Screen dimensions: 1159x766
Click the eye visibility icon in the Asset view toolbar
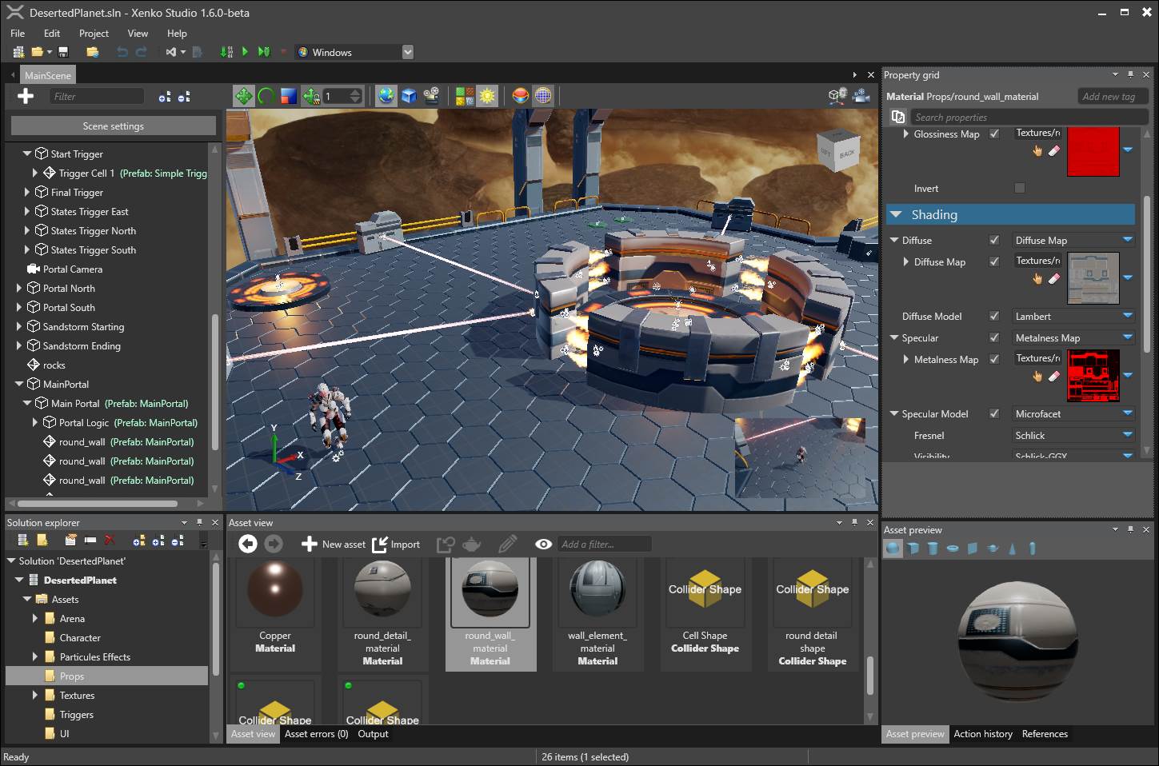(544, 544)
